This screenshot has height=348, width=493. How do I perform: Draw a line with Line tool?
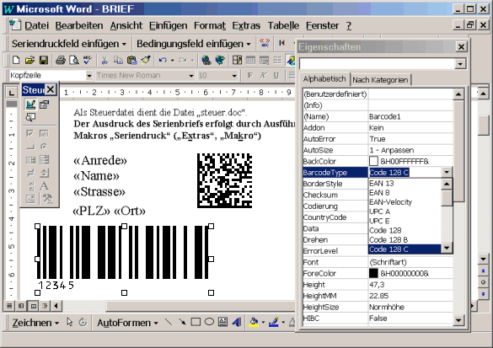(169, 322)
